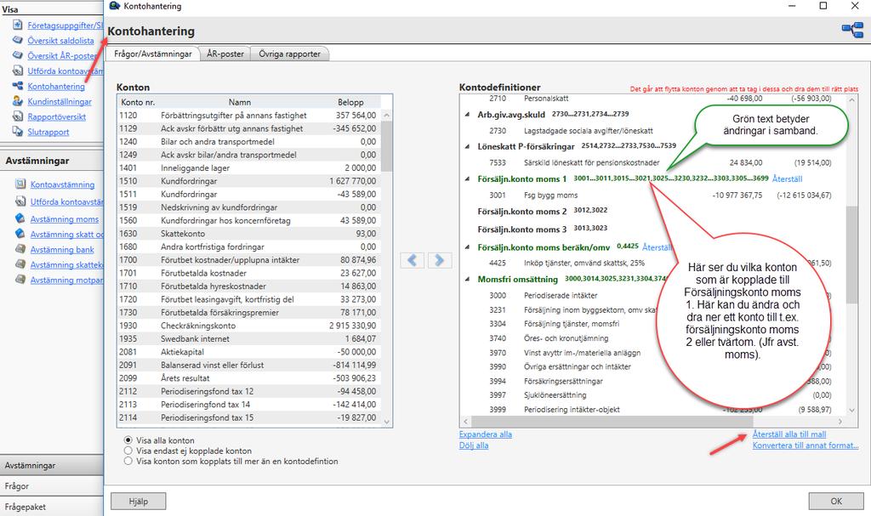Click the Namn column header

click(x=239, y=102)
